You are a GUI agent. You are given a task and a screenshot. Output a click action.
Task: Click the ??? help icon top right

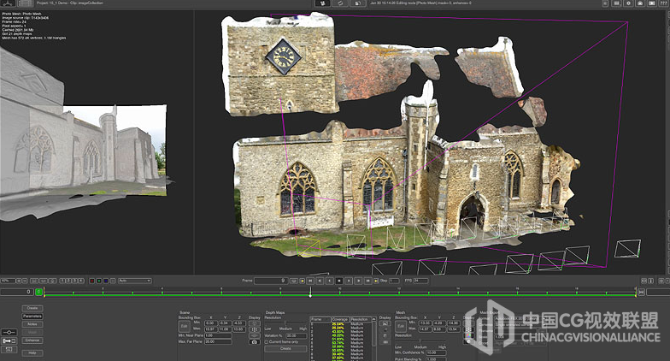click(x=663, y=3)
